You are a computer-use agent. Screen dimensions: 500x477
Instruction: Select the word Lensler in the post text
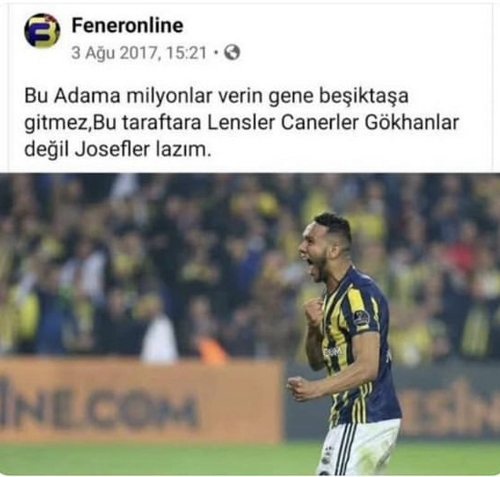240,123
